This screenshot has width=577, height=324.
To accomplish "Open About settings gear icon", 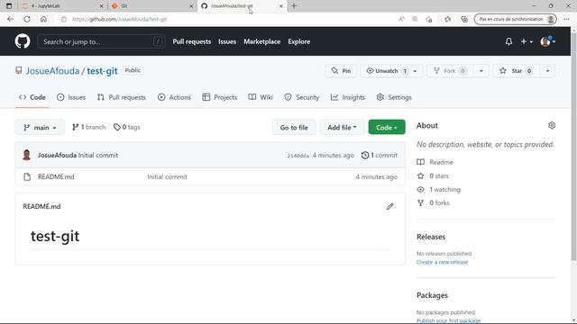I will (x=551, y=125).
